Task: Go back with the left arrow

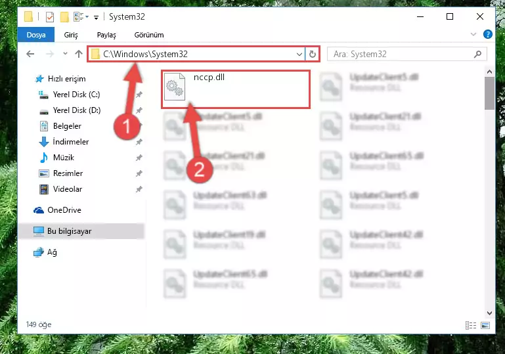Action: (x=30, y=54)
